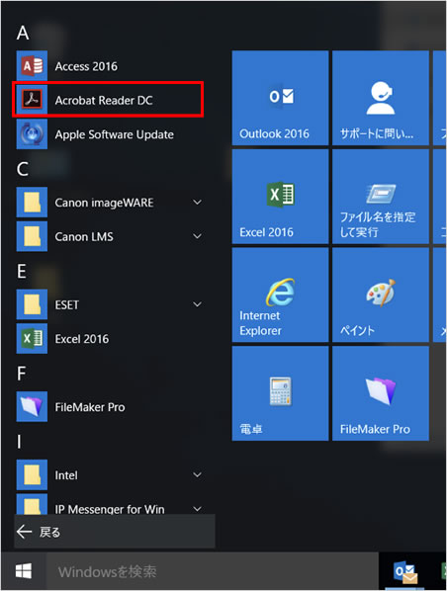Open Internet Explorer tile
This screenshot has height=591, width=447.
280,295
